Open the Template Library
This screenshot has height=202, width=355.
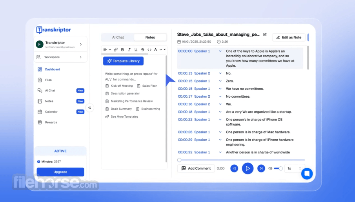coord(124,61)
